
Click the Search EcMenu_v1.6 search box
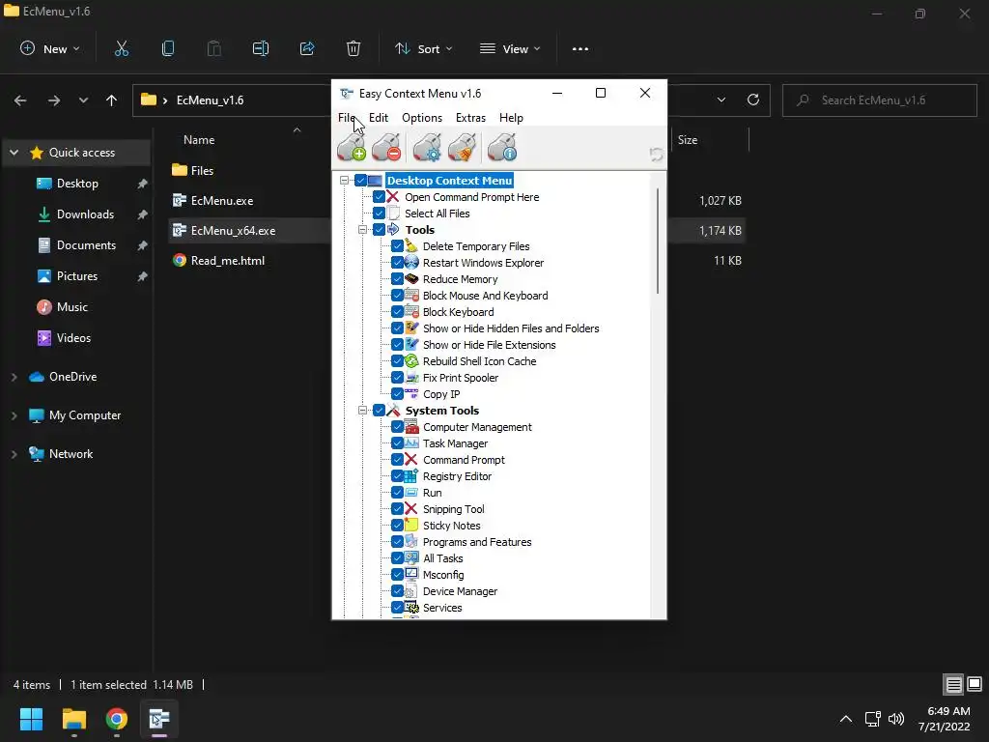[x=880, y=100]
